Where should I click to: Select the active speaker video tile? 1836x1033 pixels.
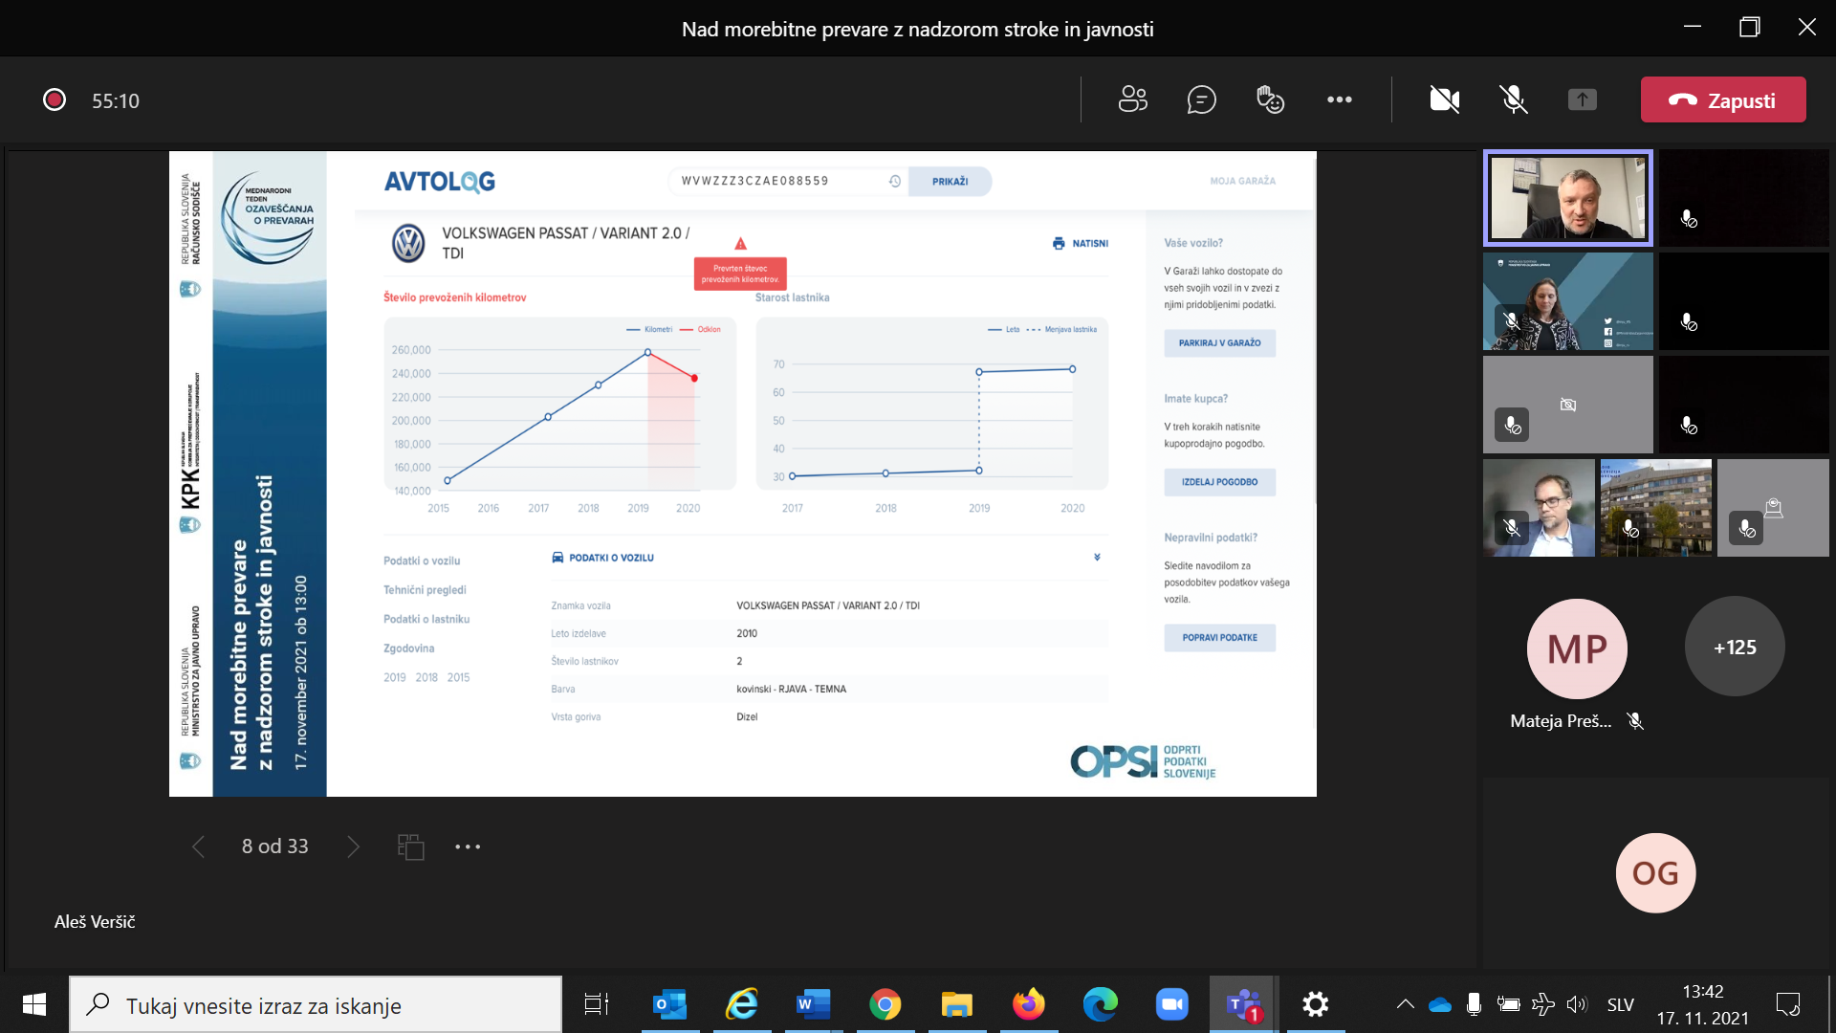(1568, 198)
